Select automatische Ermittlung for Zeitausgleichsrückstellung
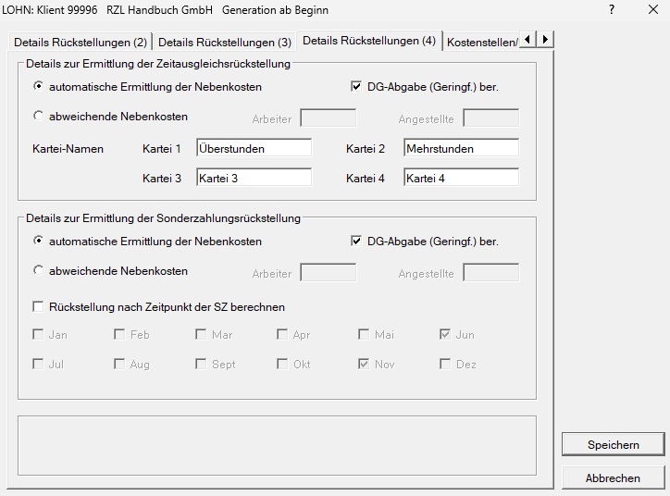670x496 pixels. point(38,87)
